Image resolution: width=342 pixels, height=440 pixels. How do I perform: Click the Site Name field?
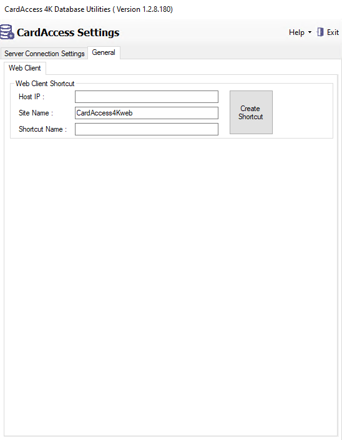tap(147, 113)
